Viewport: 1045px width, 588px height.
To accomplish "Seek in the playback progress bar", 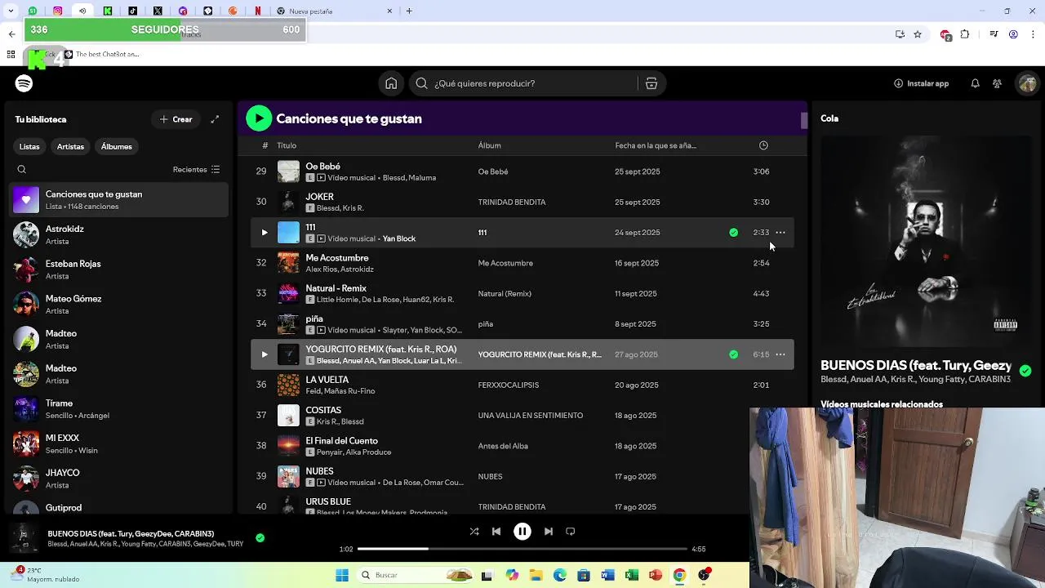I will 522,549.
